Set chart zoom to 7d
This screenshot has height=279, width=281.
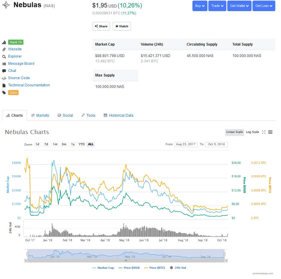click(x=46, y=144)
